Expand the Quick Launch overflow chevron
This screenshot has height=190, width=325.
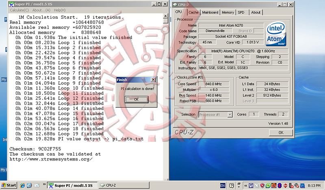(44, 184)
